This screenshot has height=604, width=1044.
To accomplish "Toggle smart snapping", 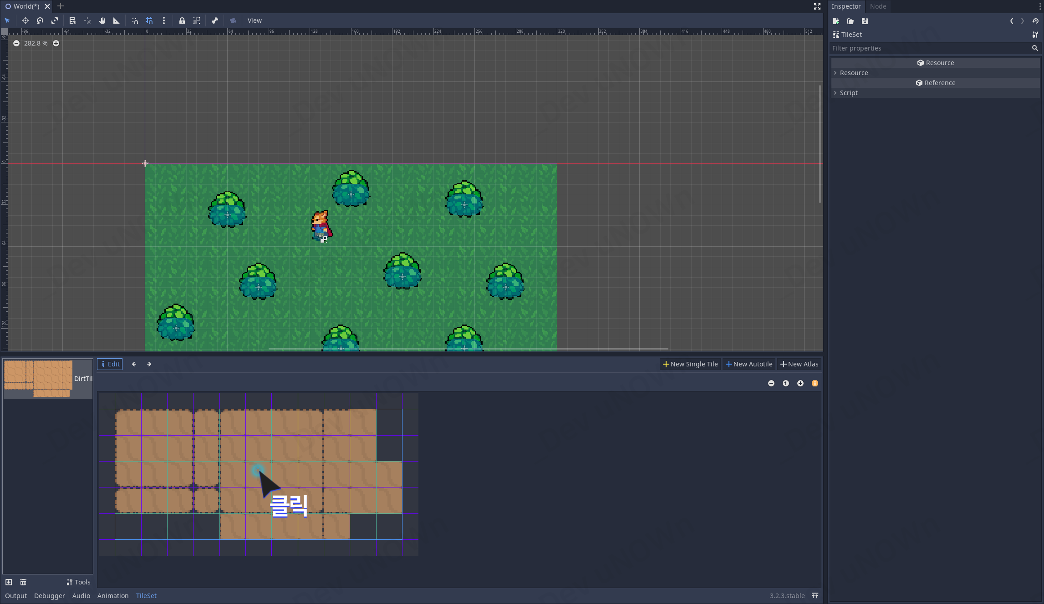I will click(135, 20).
